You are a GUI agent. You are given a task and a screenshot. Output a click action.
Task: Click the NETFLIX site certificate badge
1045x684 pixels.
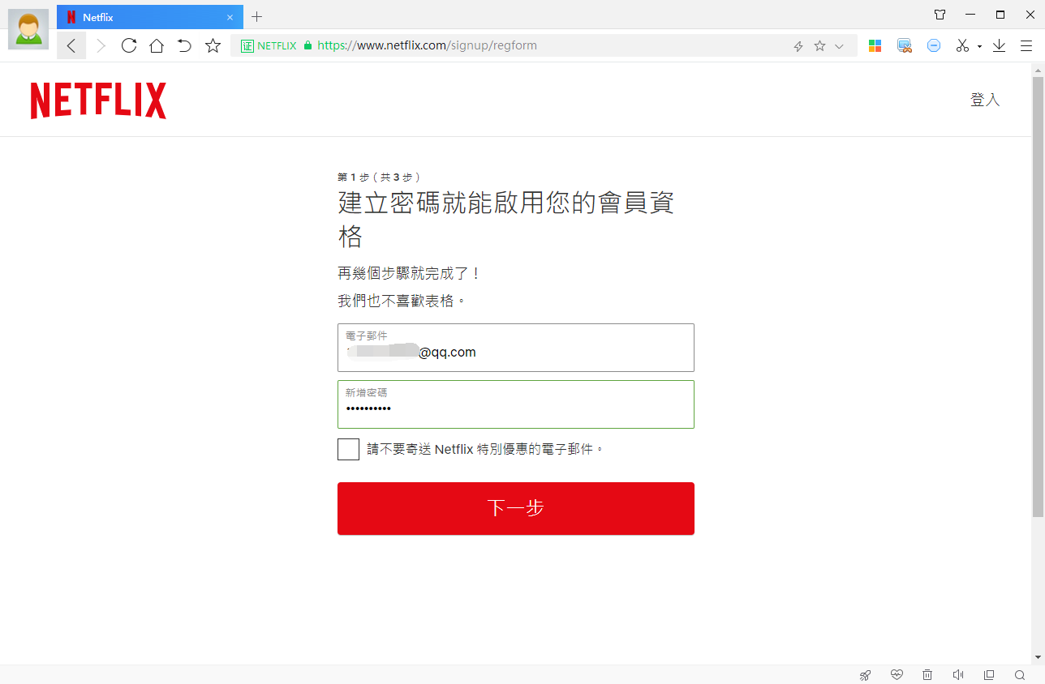coord(269,46)
